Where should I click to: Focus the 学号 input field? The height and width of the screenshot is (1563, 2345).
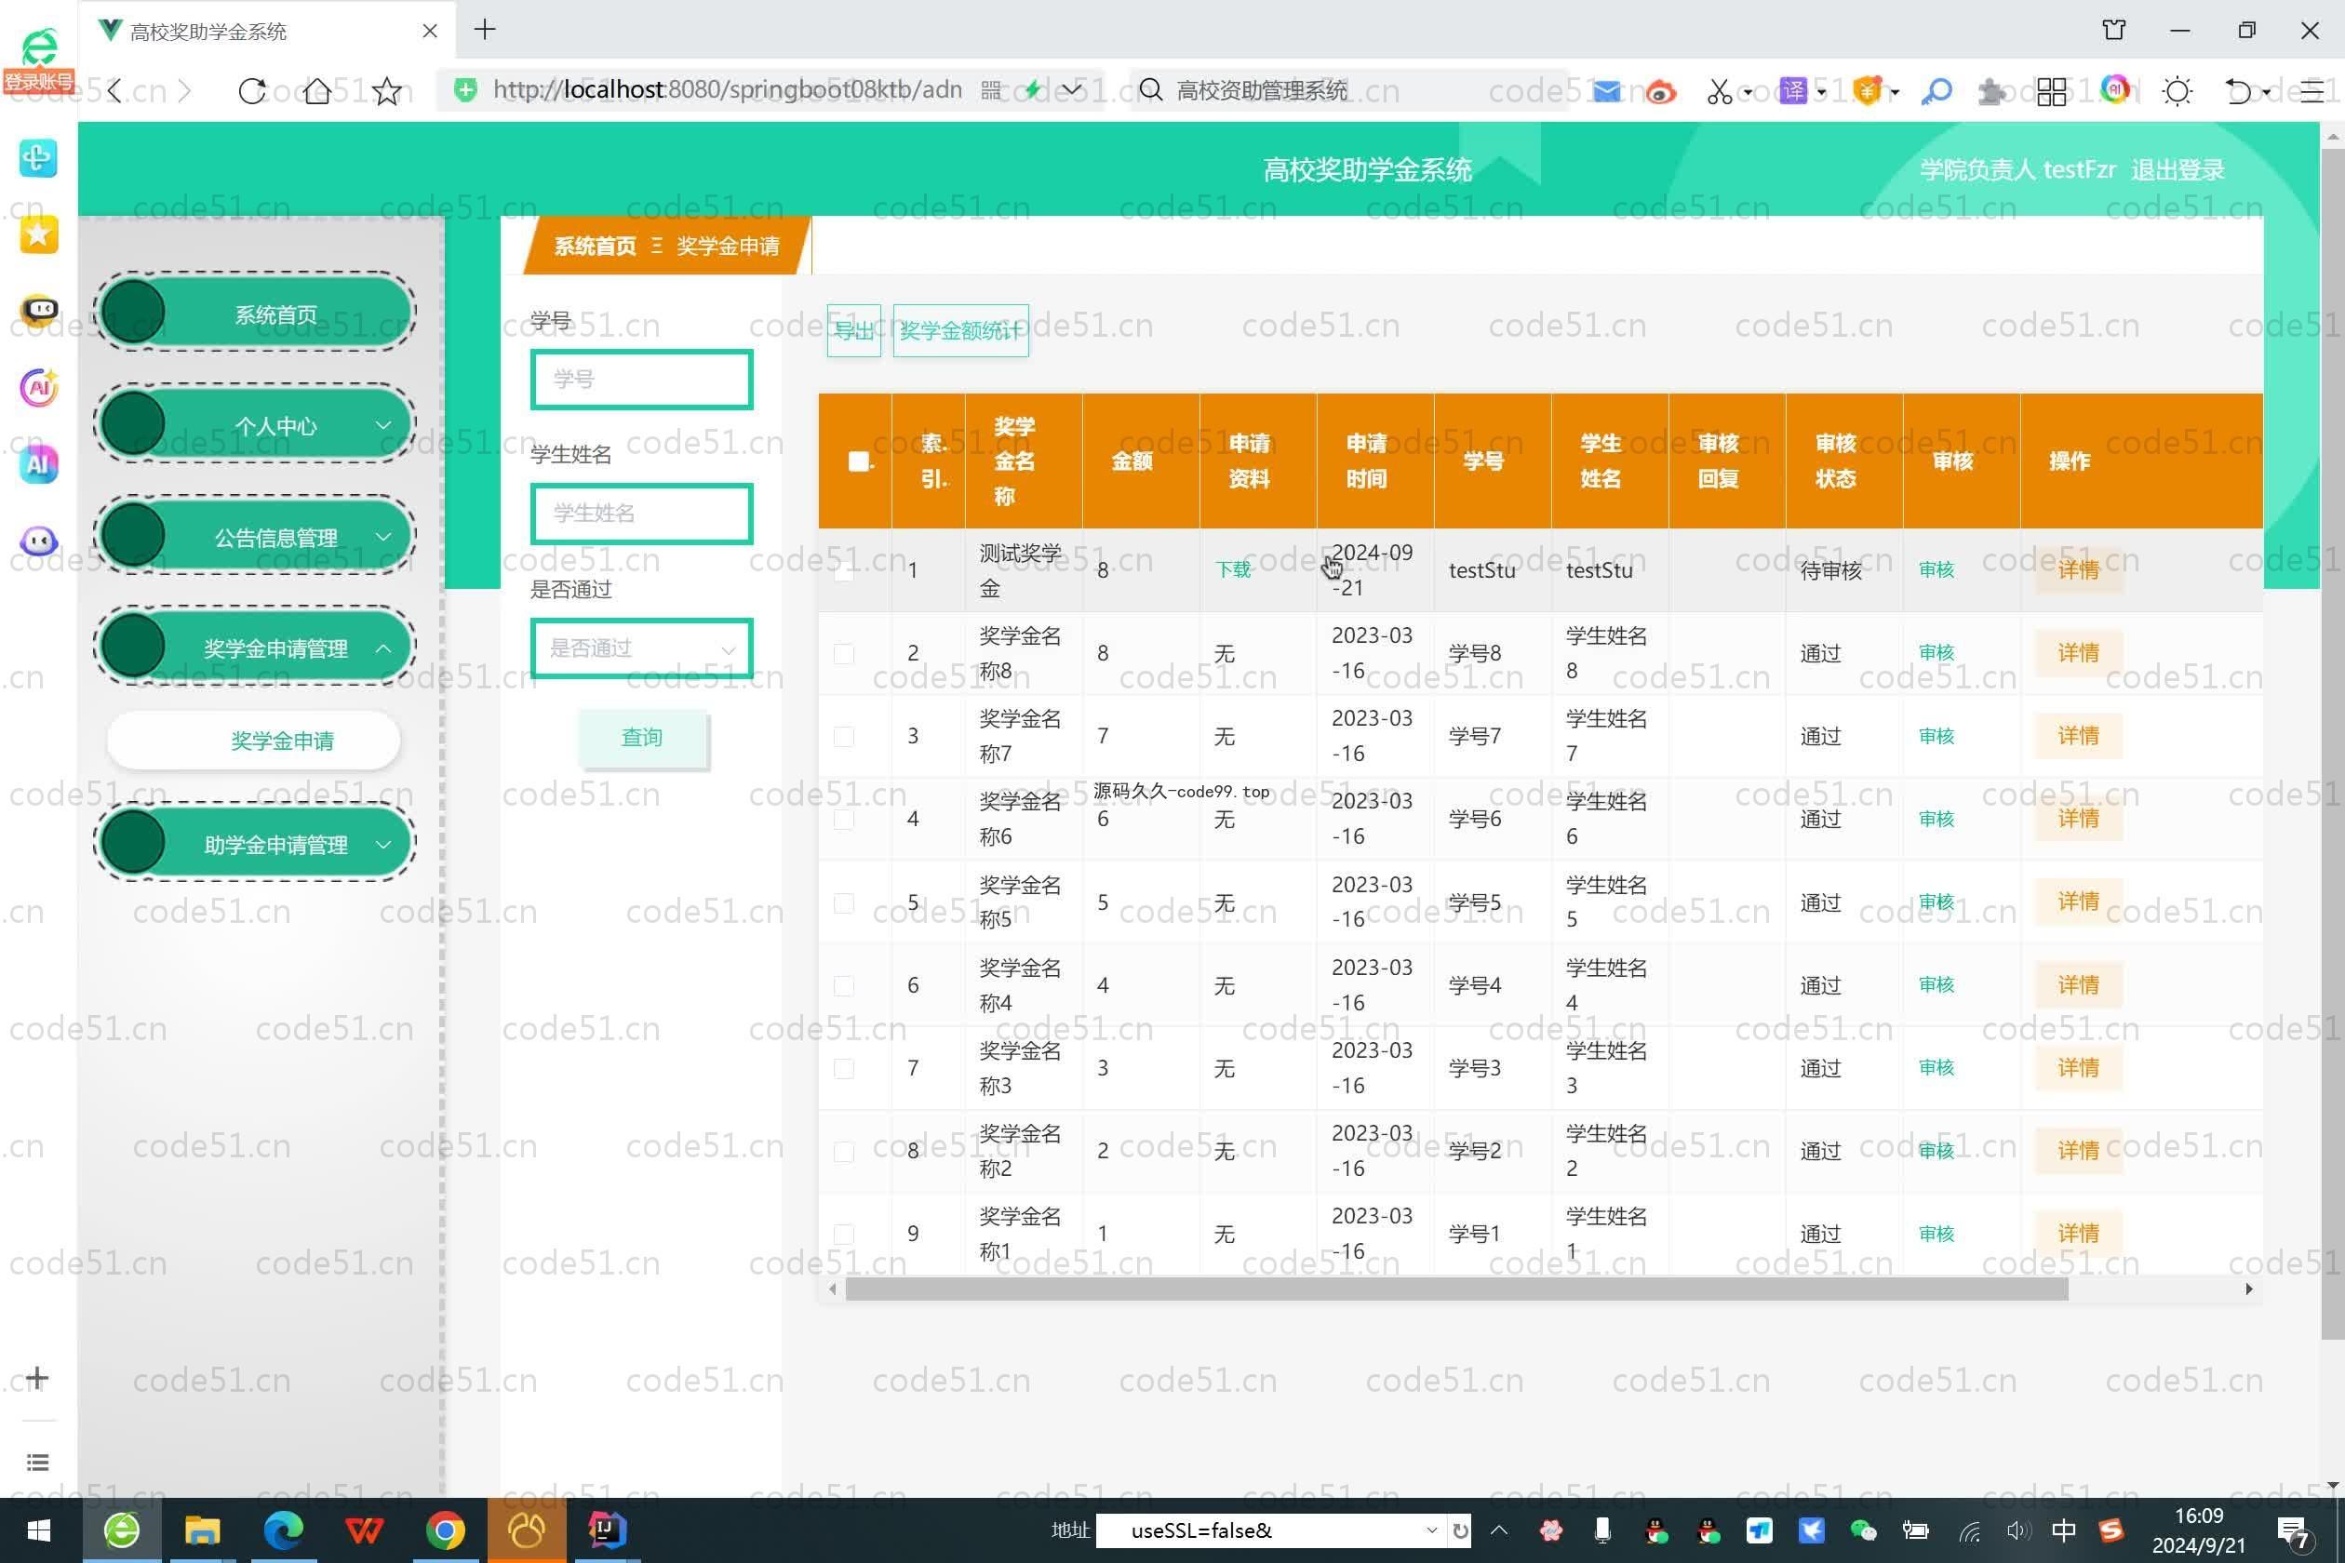(641, 379)
